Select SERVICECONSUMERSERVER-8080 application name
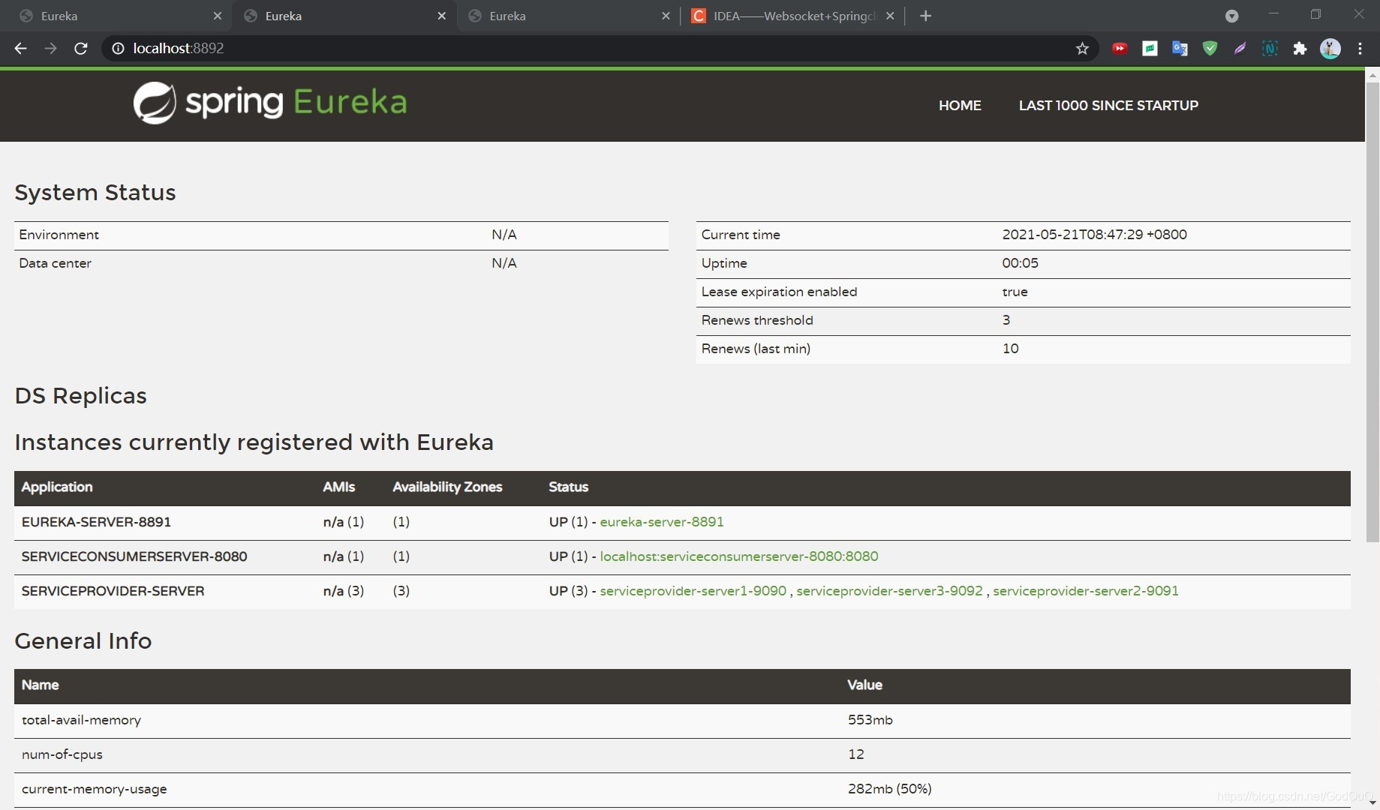 click(x=134, y=556)
